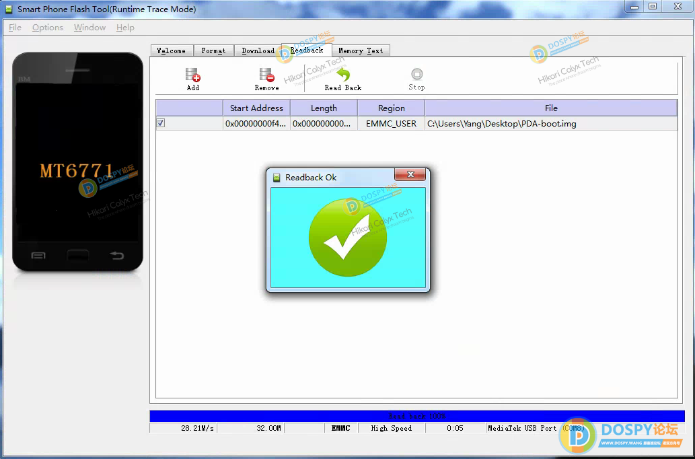Click the blue Read back 100% progress bar
Image resolution: width=695 pixels, height=459 pixels.
(417, 416)
